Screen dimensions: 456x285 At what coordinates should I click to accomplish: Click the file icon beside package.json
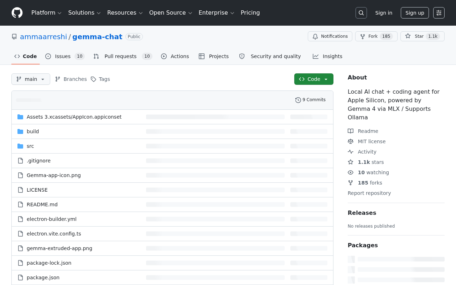[x=20, y=278]
